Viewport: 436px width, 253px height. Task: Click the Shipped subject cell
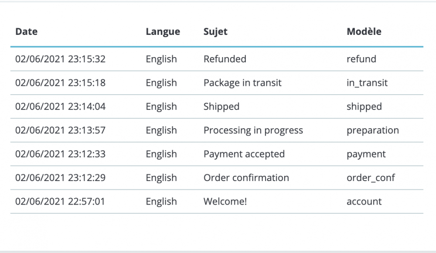pyautogui.click(x=221, y=106)
